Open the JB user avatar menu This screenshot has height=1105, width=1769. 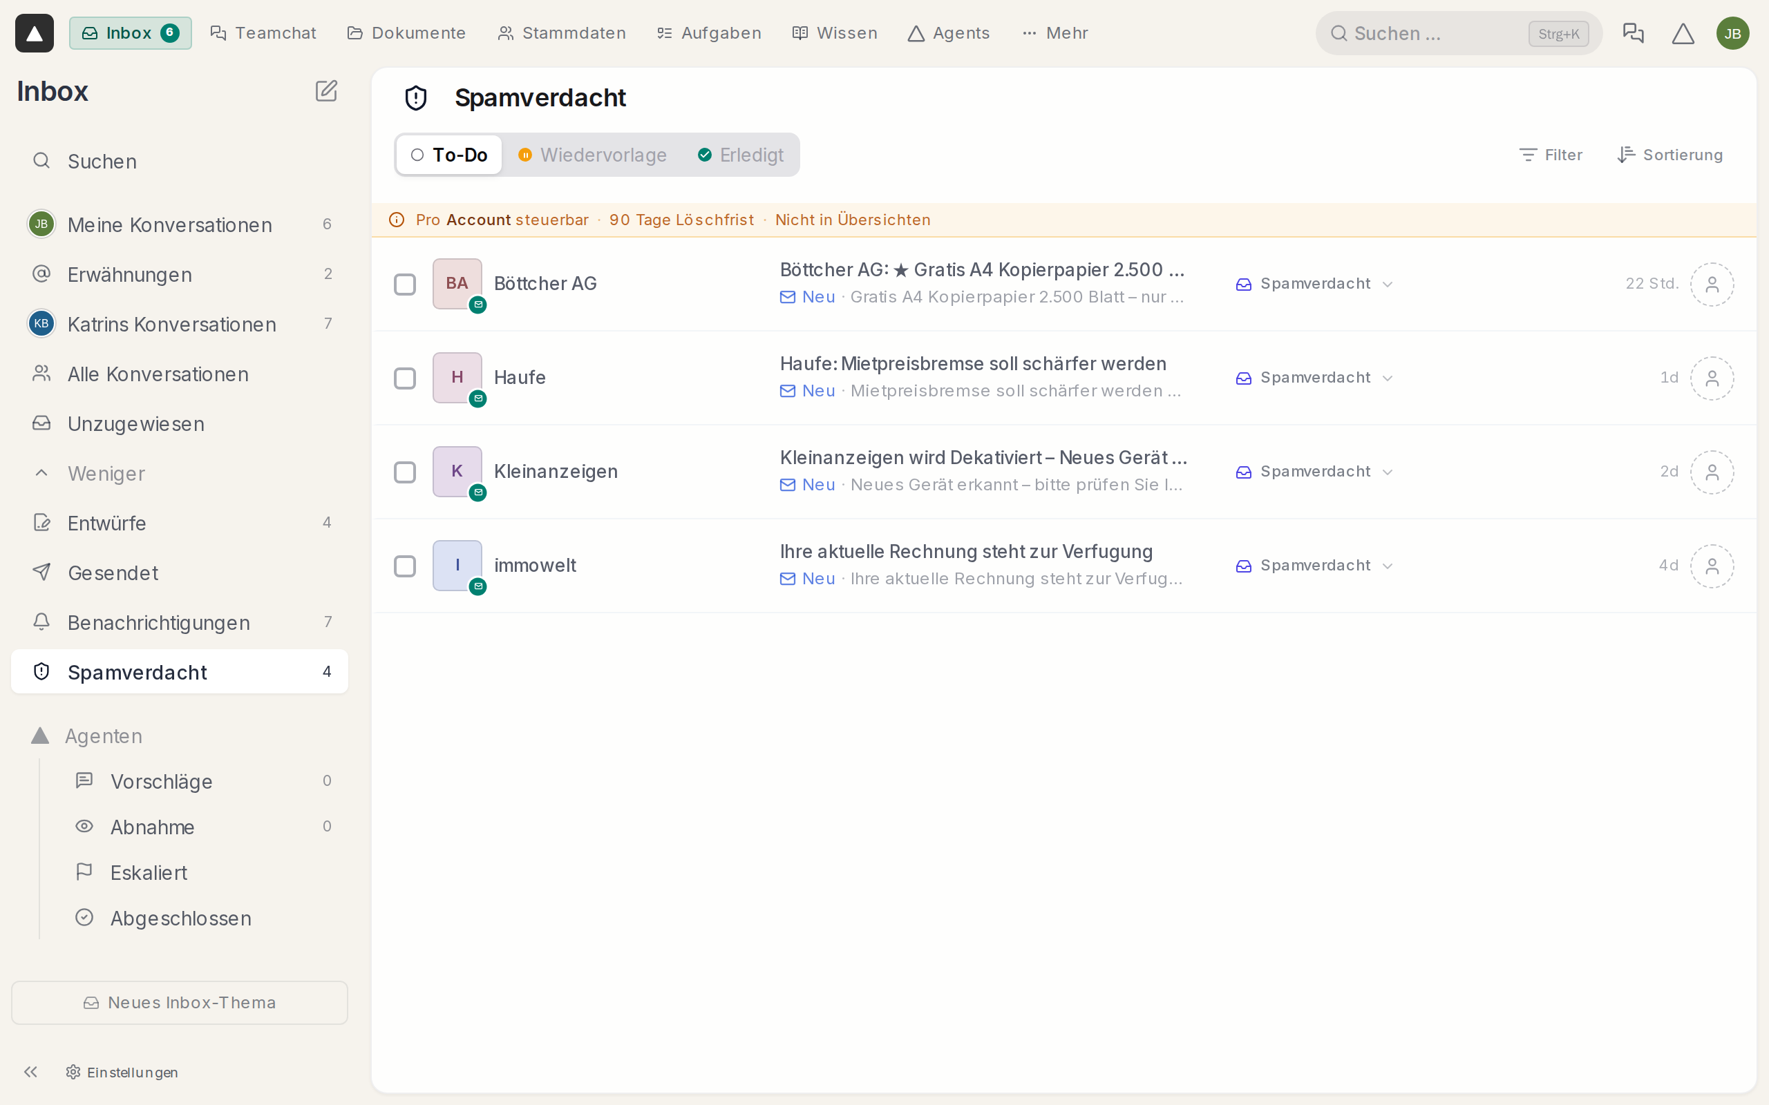[x=1732, y=33]
